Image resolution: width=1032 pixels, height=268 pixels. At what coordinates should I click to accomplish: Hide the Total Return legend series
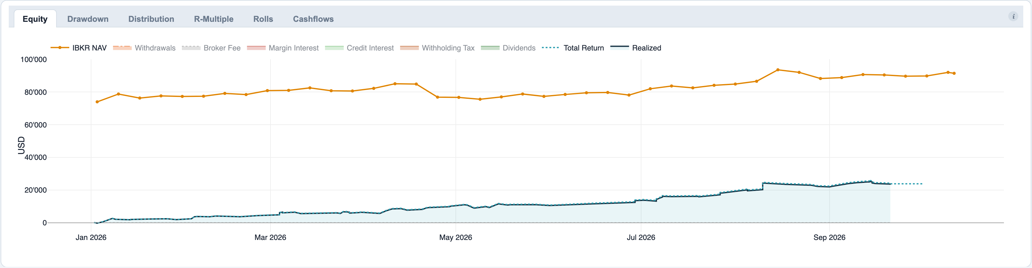click(x=573, y=48)
